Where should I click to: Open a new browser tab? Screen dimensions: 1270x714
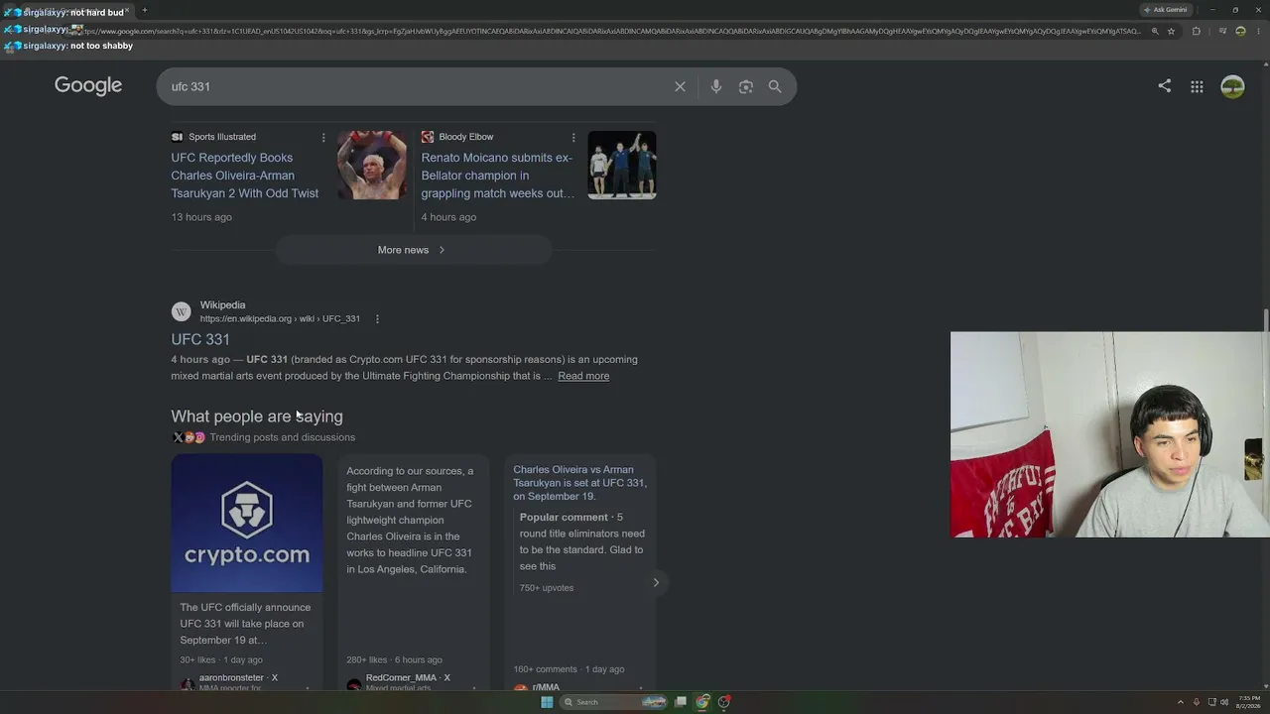(x=145, y=10)
